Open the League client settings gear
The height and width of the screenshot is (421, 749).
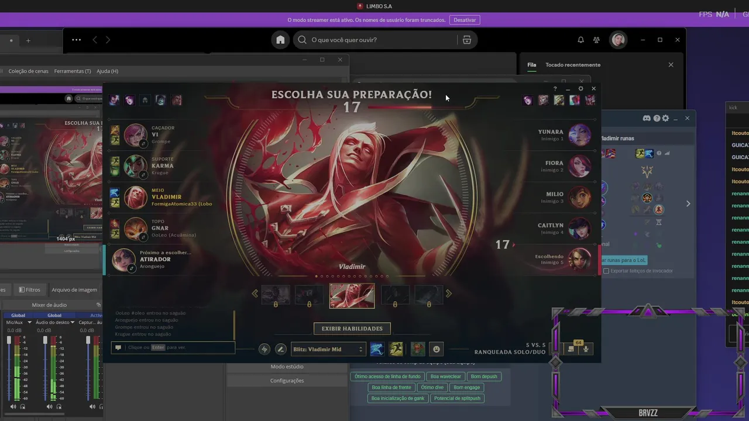580,89
